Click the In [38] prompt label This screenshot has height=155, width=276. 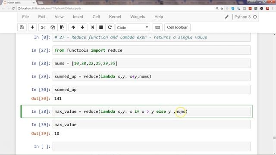(41, 112)
